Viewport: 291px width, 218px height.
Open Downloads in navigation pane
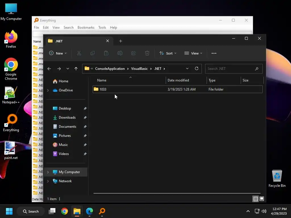point(66,118)
